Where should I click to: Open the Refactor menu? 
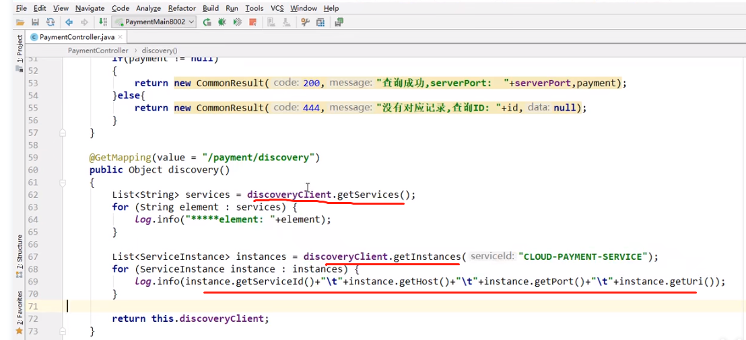pyautogui.click(x=182, y=8)
